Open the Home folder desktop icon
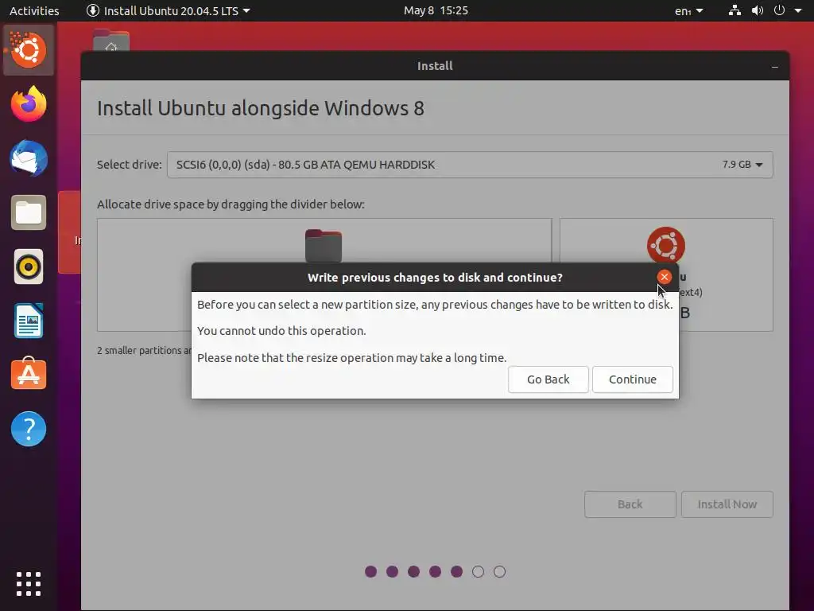Image resolution: width=814 pixels, height=611 pixels. [111, 41]
